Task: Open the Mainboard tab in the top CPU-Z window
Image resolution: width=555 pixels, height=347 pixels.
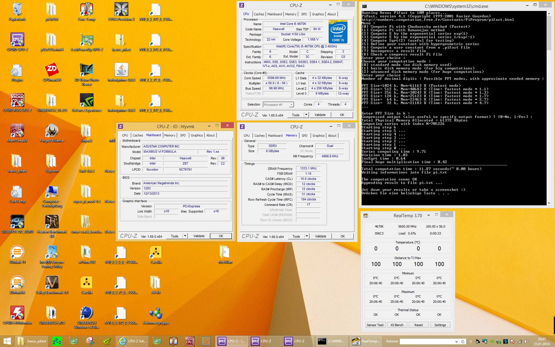Action: (275, 14)
